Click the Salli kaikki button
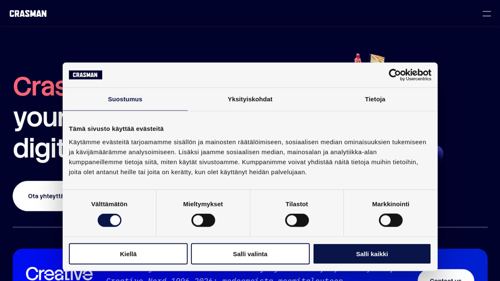The image size is (500, 281). (x=372, y=254)
